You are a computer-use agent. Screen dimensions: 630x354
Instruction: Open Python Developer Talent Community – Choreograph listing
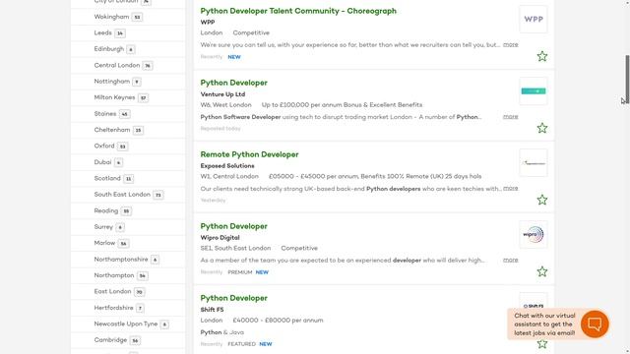[298, 11]
